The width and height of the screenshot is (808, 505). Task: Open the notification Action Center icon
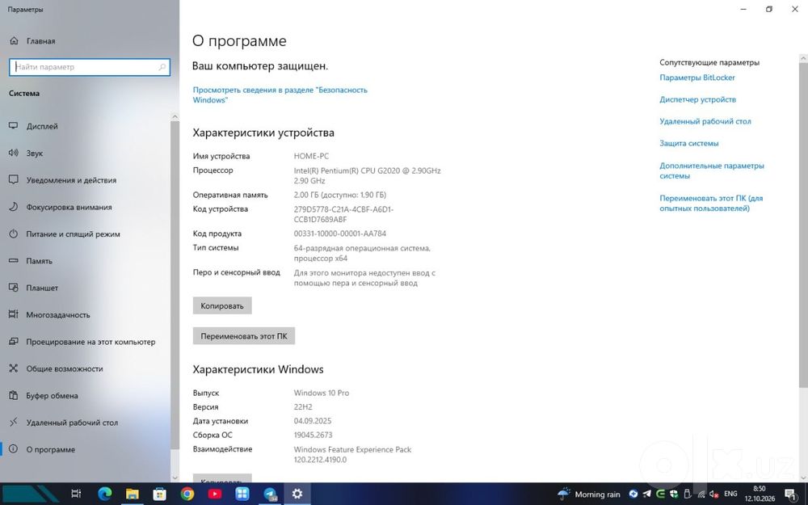[791, 494]
